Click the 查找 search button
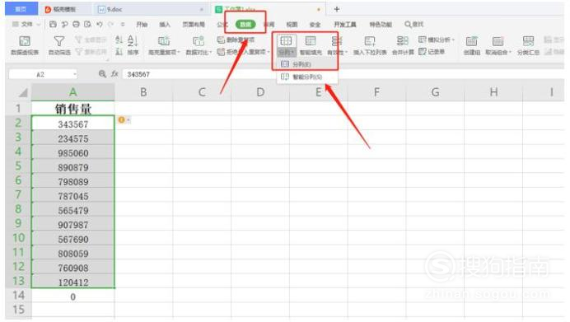Screen dimensions: 570x322 [414, 25]
